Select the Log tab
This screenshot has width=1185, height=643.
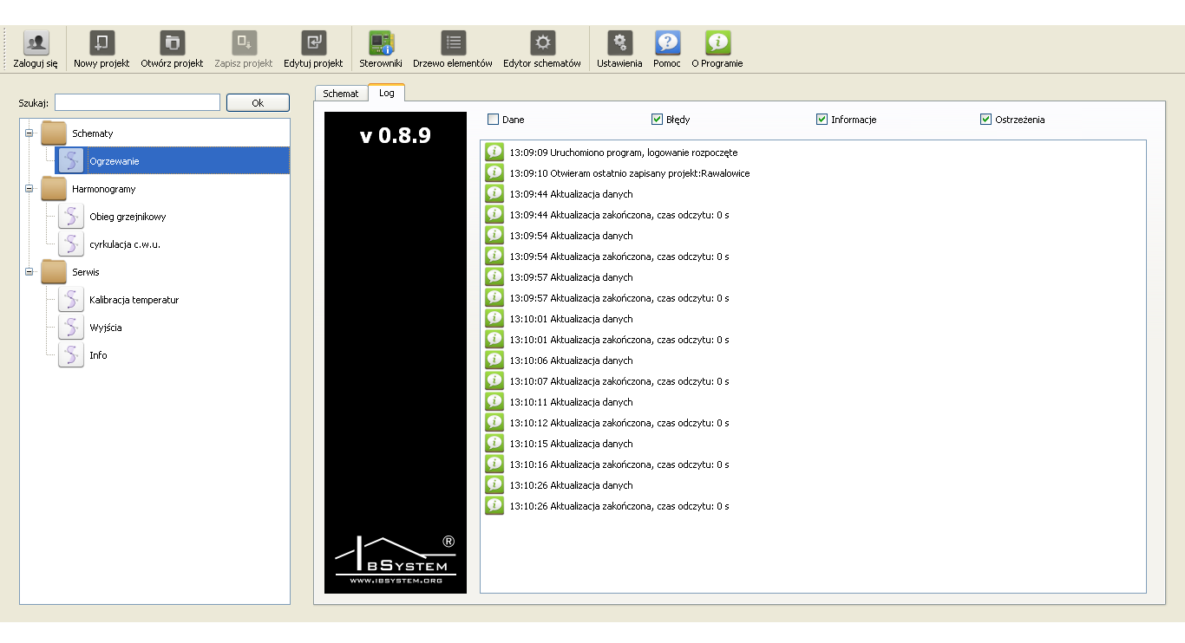point(387,93)
